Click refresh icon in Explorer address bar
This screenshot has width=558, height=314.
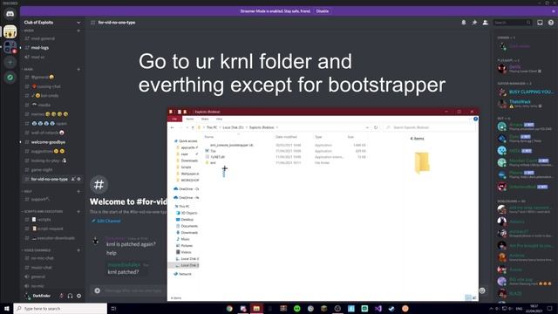coord(376,127)
